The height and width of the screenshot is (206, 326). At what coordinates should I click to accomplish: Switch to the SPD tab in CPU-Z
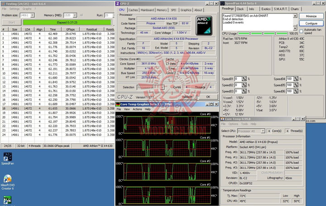tap(173, 10)
